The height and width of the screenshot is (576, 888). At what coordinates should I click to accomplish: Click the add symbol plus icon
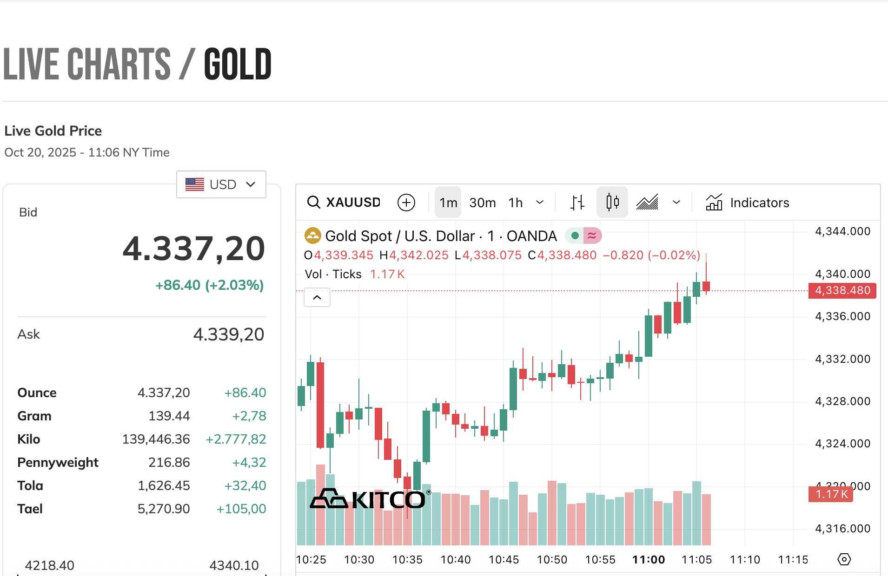pos(406,203)
